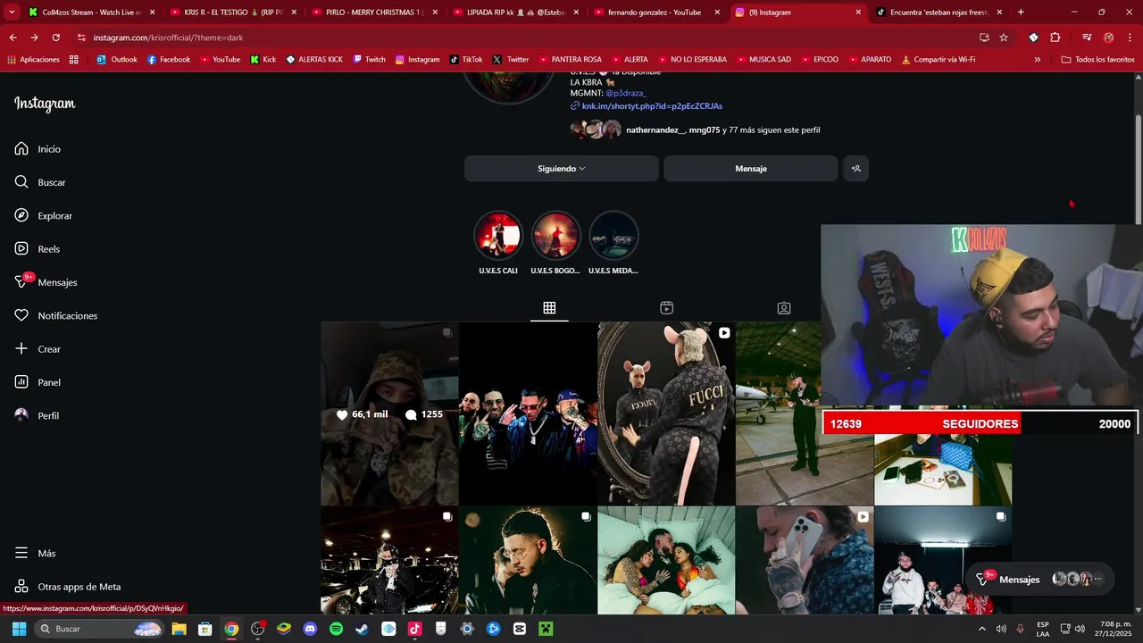Screen dimensions: 1143x643
Task: Open the nathernandez_ followers link
Action: [x=656, y=130]
